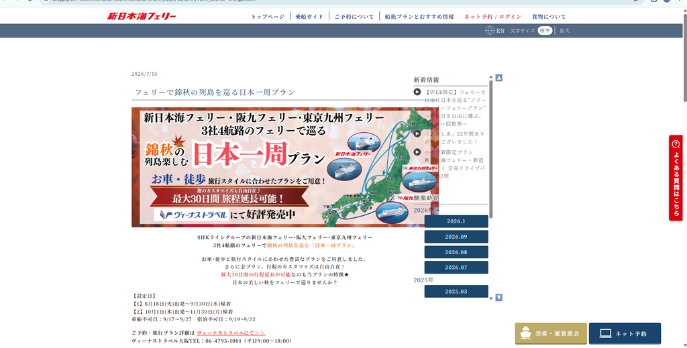Click the blue scroll-up arrow box in sidebar

pyautogui.click(x=498, y=78)
